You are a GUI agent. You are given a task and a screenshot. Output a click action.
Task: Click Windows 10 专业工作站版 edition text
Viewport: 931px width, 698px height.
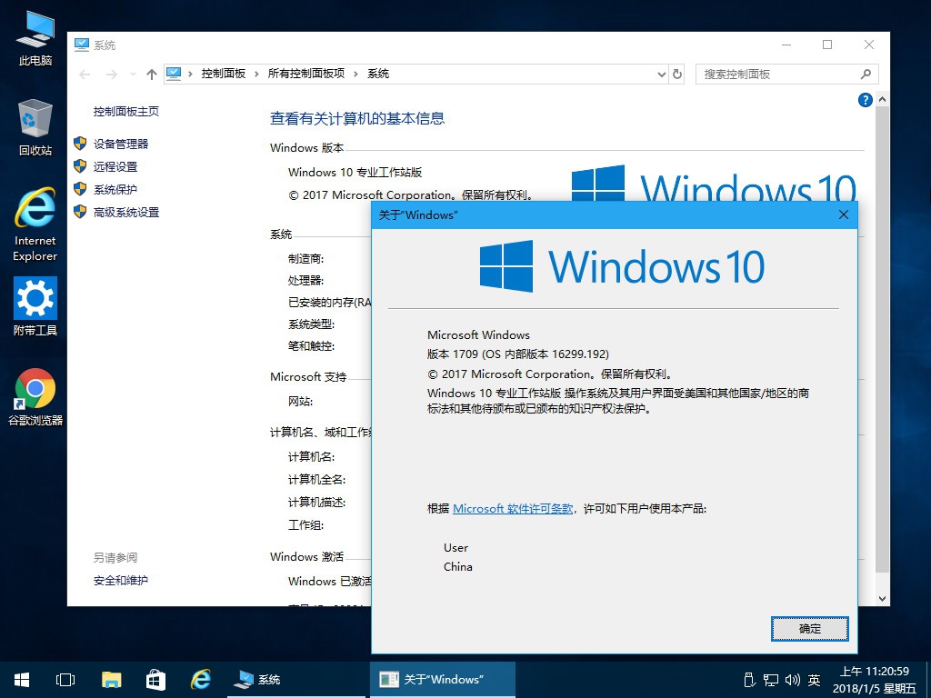pos(355,172)
